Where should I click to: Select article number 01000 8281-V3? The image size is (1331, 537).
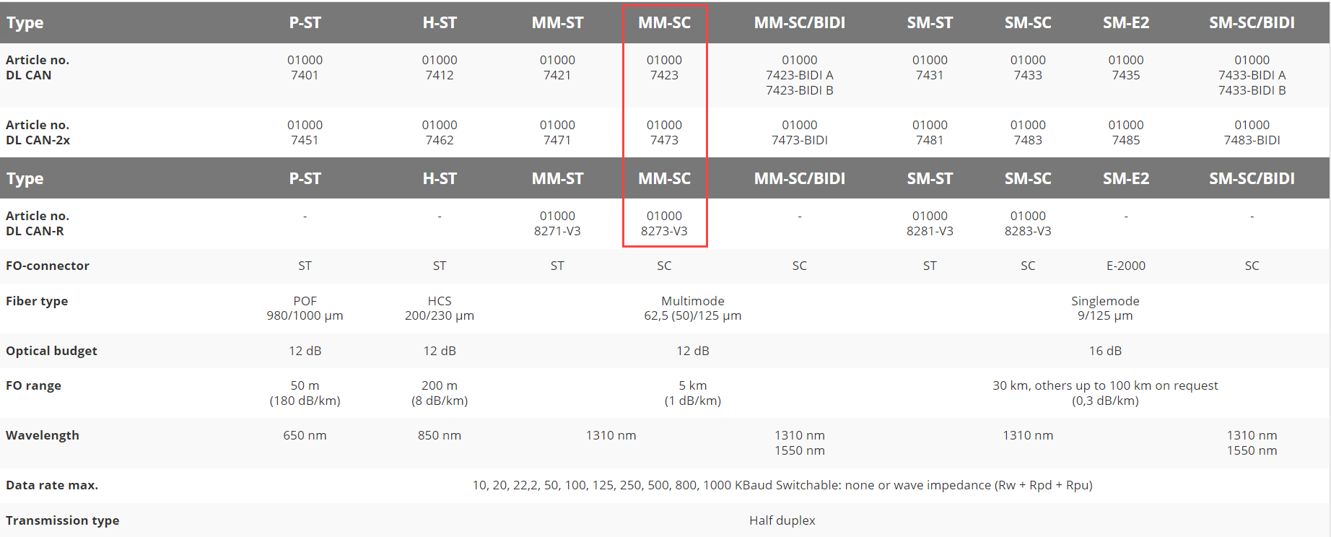tap(929, 224)
